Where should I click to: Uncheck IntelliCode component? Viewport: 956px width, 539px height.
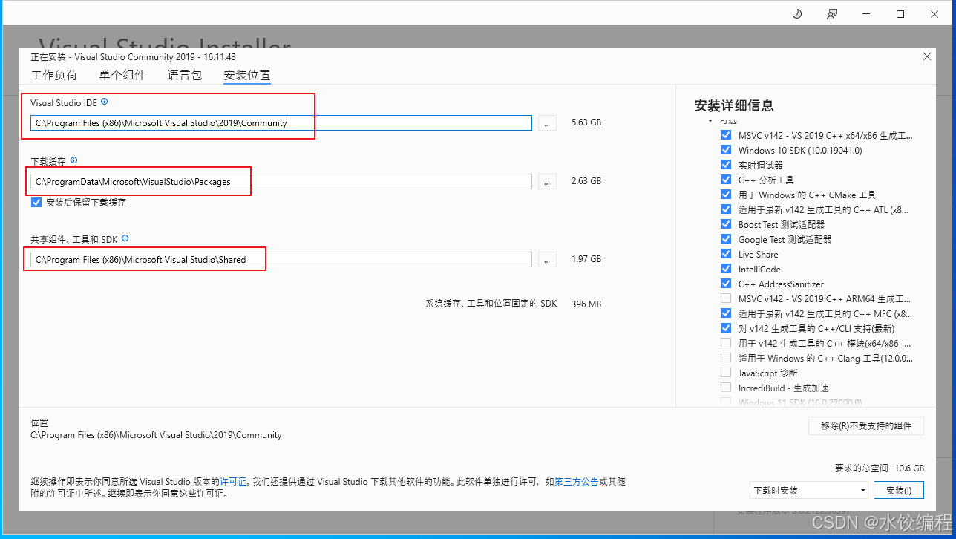click(x=725, y=269)
